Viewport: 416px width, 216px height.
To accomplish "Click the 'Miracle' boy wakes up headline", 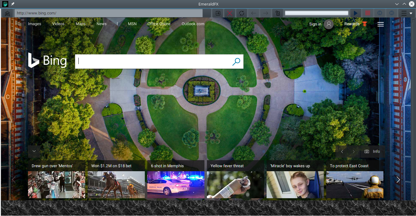I will click(290, 166).
